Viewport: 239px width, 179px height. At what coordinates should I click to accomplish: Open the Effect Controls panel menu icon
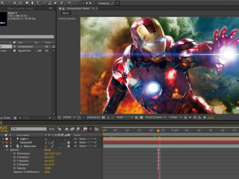click(50, 8)
